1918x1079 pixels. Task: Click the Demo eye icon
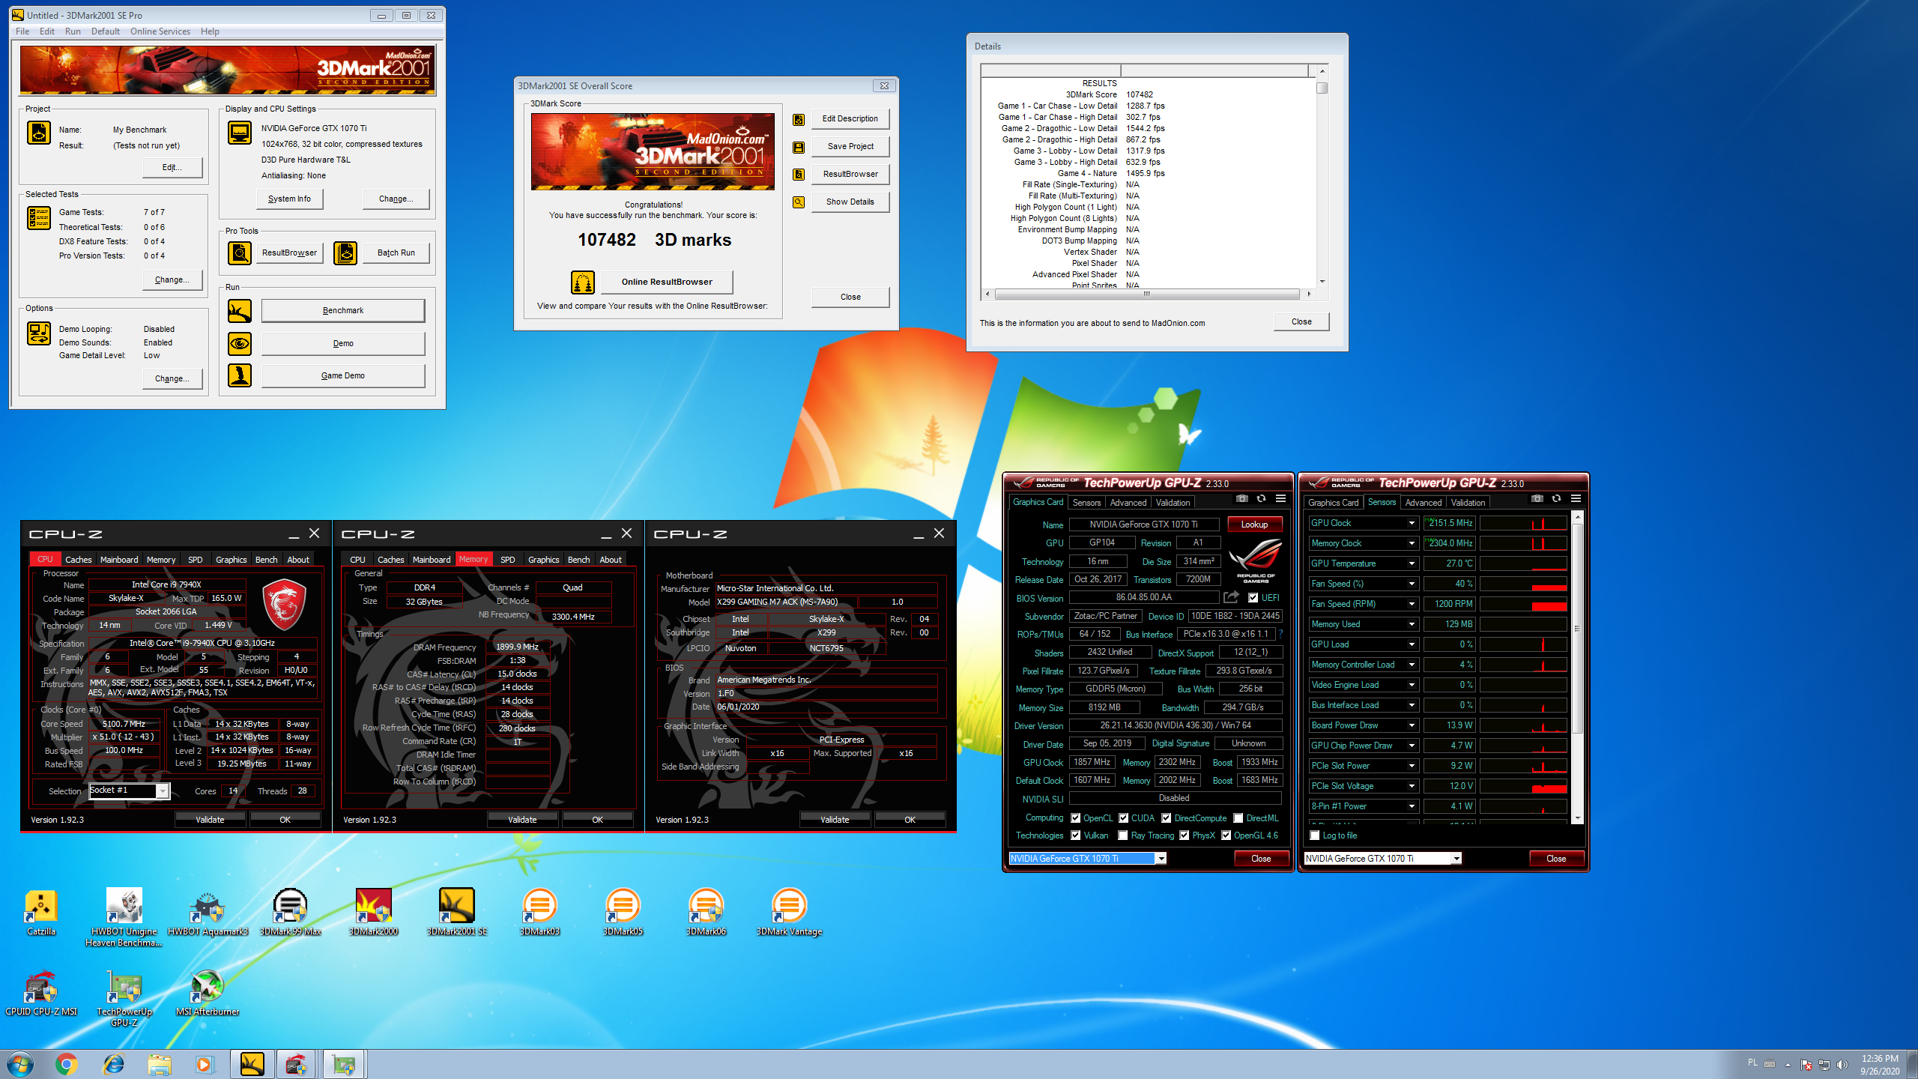[x=240, y=344]
